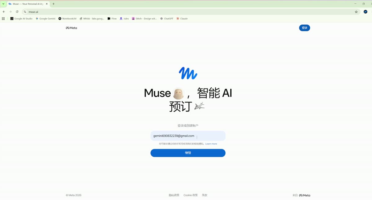Open the Learn more link

click(x=211, y=144)
